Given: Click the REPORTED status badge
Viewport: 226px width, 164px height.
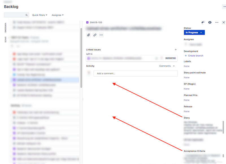Looking at the screenshot, I should 171,58.
